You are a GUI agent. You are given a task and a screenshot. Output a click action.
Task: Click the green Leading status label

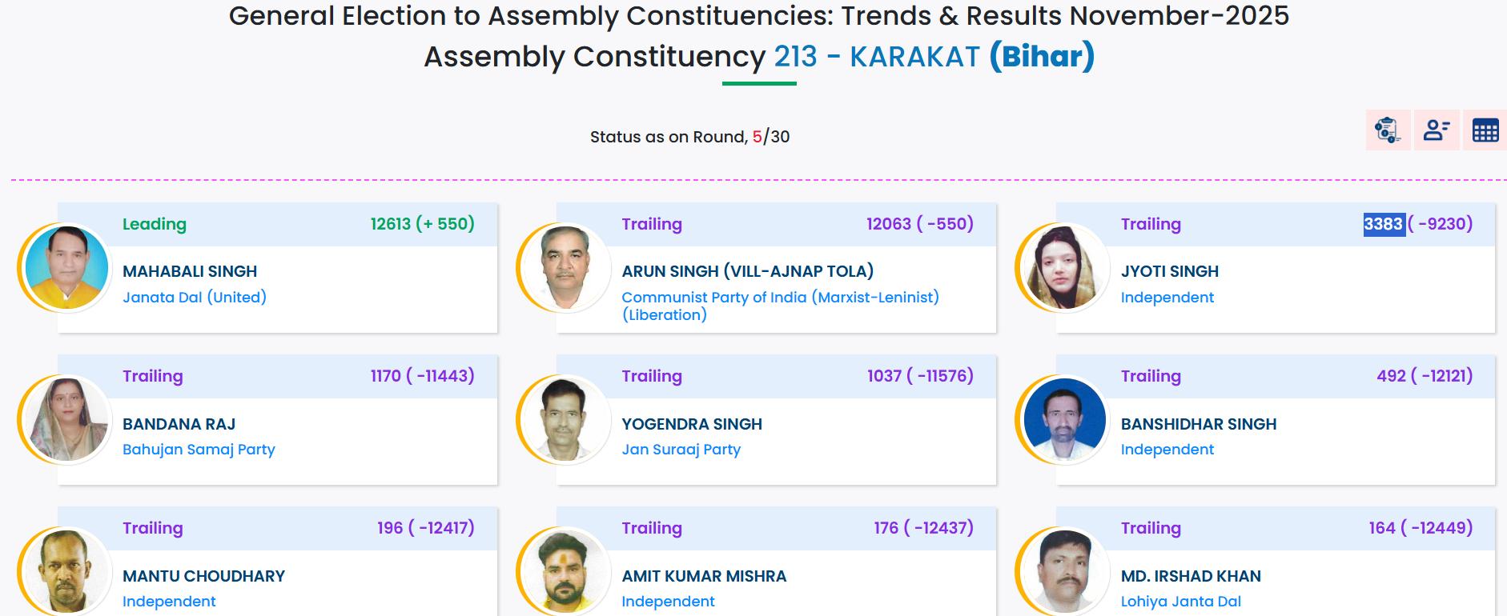click(155, 224)
